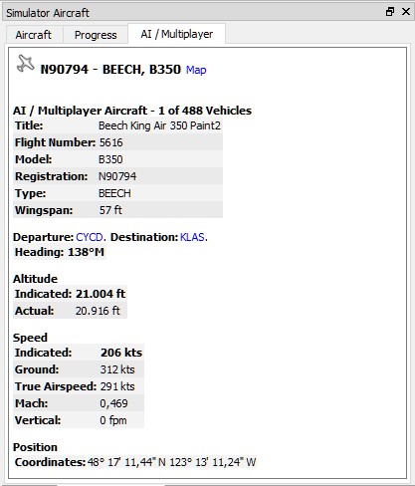Screen dimensions: 415x486
Task: Click the Map link
Action: coord(196,70)
